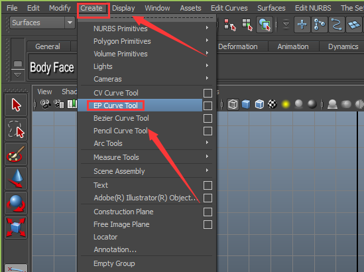Open the Surfaces menu set dropdown

(70, 23)
